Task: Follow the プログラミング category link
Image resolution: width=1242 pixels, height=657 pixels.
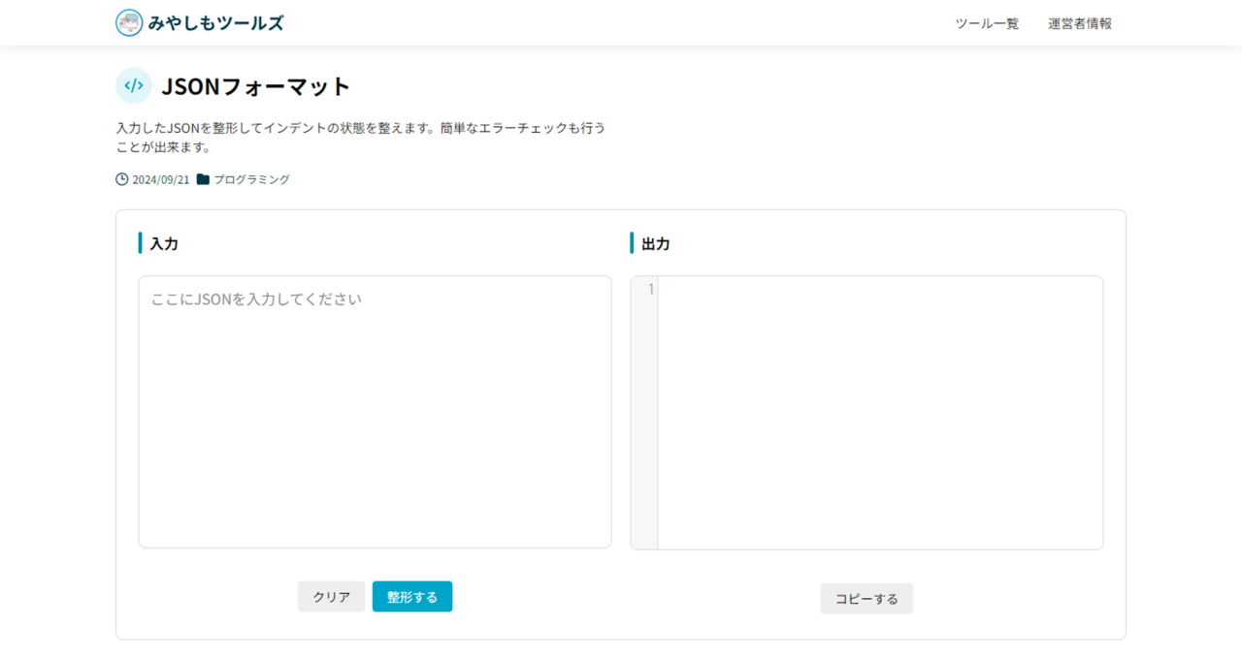Action: pos(251,179)
